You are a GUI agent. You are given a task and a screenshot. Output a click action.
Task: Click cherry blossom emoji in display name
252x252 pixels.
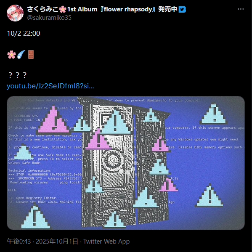pyautogui.click(x=63, y=9)
